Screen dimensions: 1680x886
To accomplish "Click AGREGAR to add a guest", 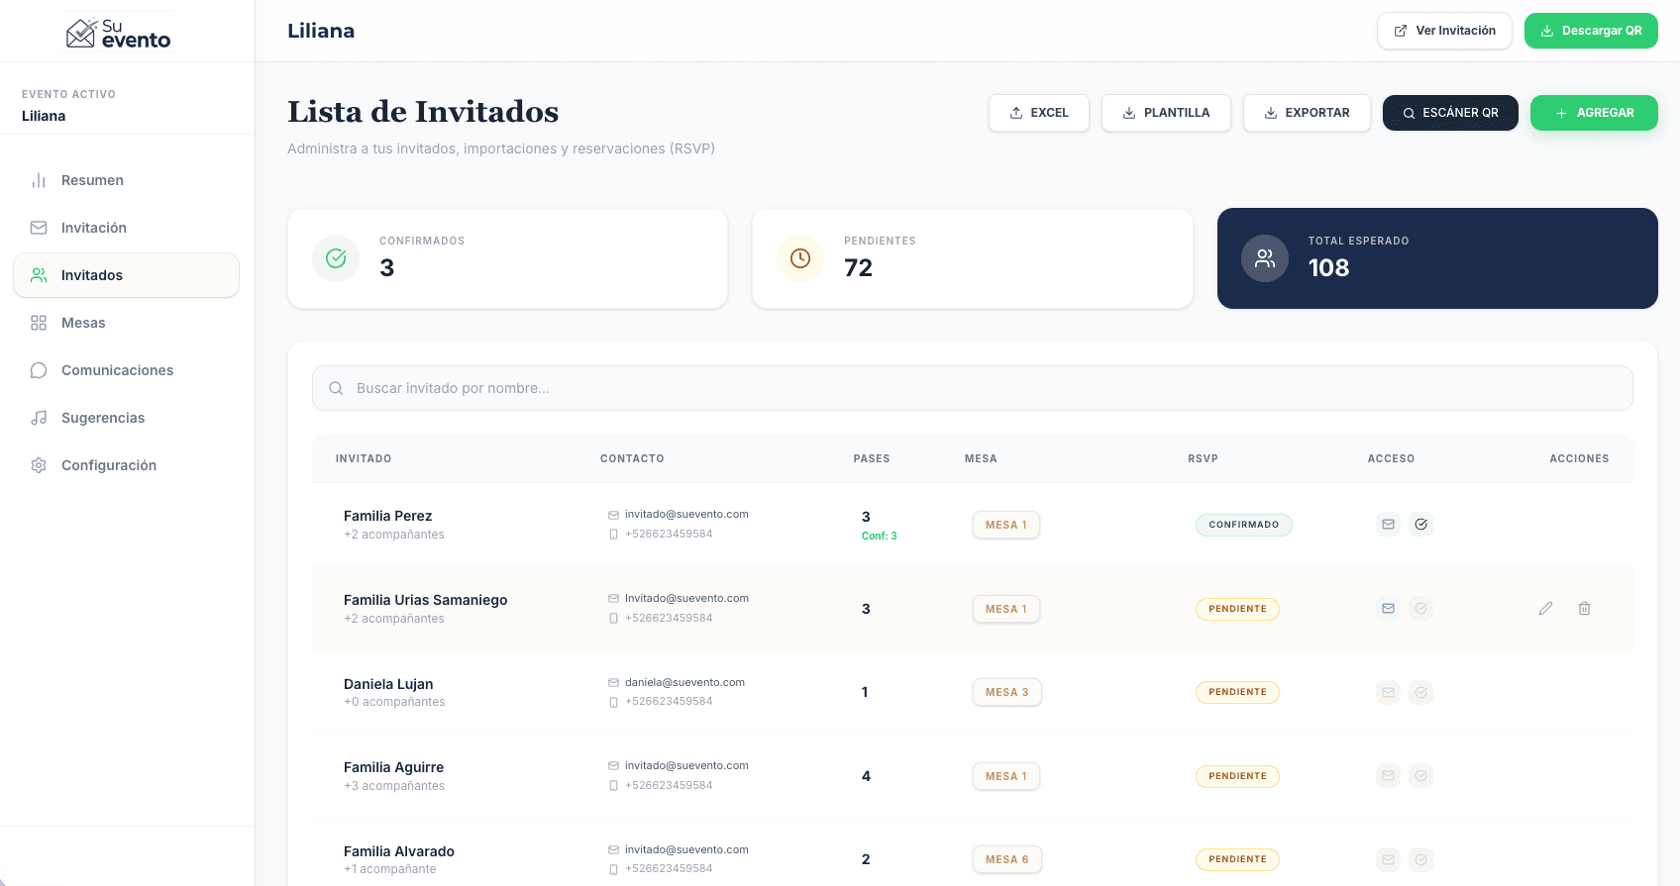I will (1594, 113).
